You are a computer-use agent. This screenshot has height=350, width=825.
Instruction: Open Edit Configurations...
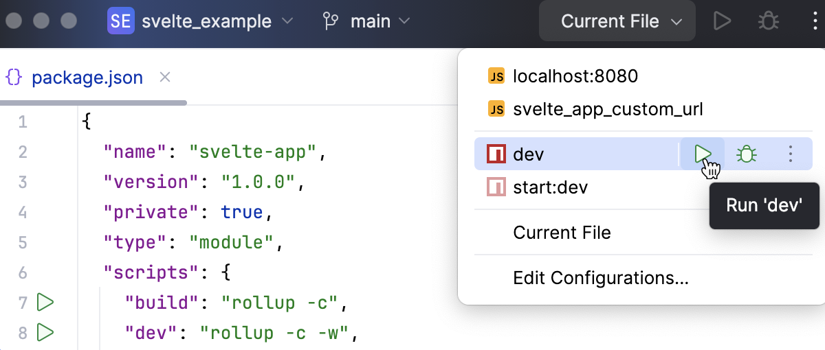[x=601, y=278]
